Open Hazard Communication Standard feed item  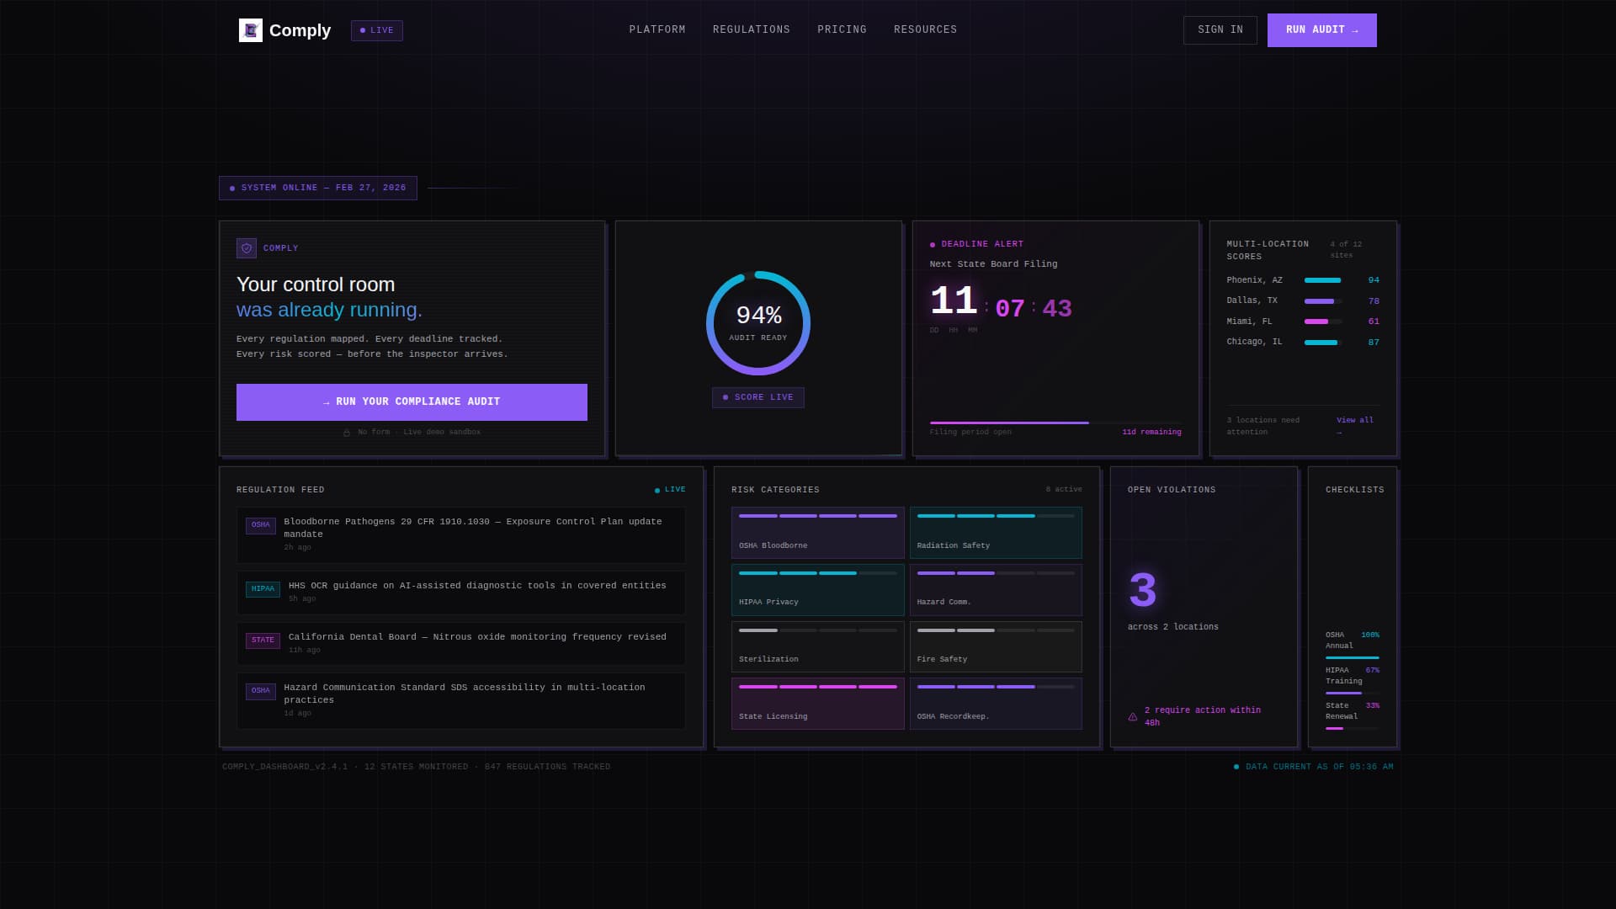coord(461,701)
